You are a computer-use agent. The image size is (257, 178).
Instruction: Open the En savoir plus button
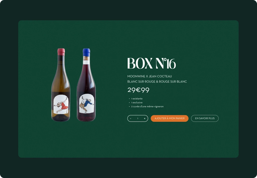(205, 118)
